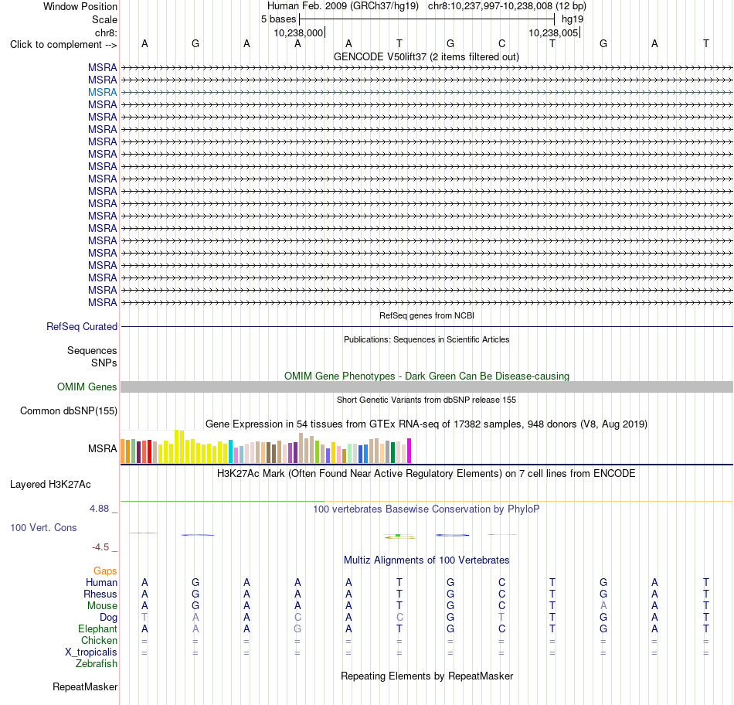Screen dimensions: 734x705
Task: Click the OMIM Genes track label
Action: click(x=87, y=387)
